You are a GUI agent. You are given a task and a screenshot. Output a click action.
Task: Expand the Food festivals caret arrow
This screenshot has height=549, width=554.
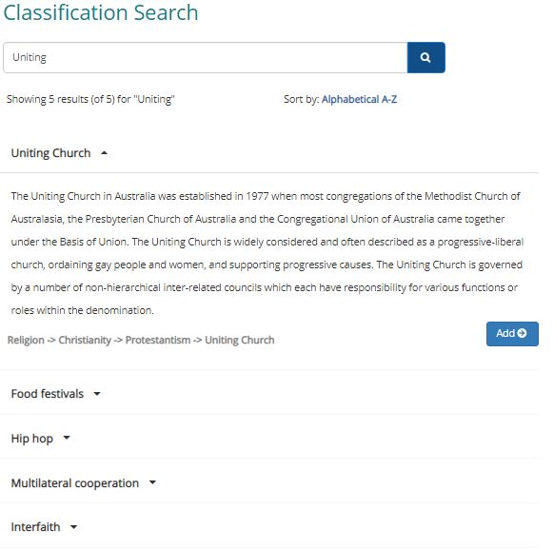pyautogui.click(x=97, y=394)
